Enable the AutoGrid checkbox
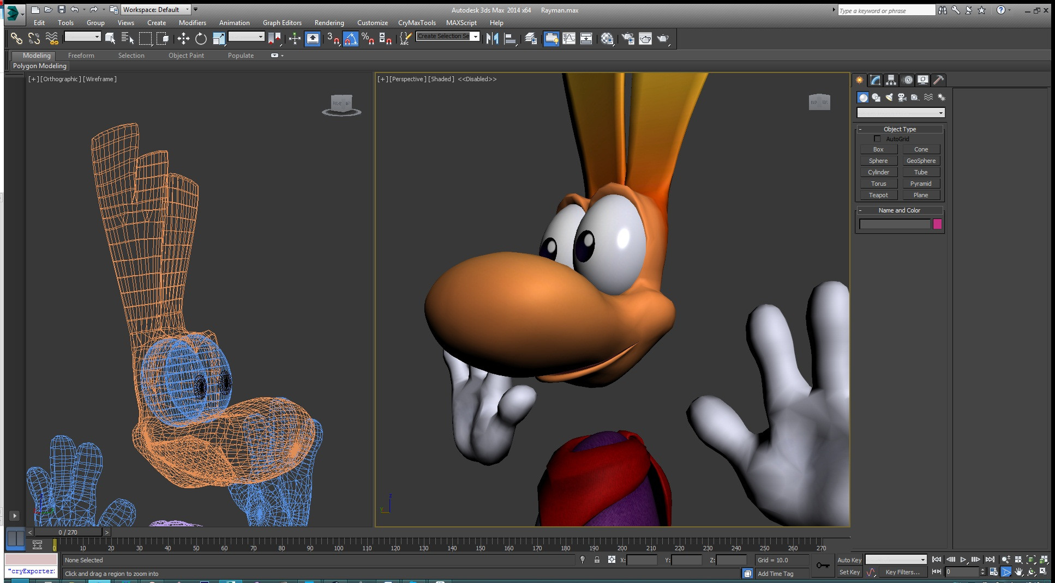 coord(877,139)
